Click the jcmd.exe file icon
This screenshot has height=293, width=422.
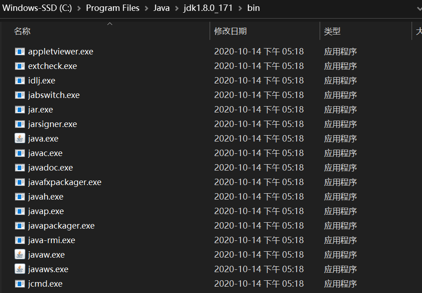[19, 284]
